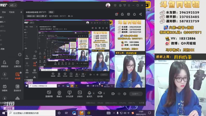The height and width of the screenshot is (116, 206).
Task: Open the notification bell in the companion app
Action: [134, 14]
